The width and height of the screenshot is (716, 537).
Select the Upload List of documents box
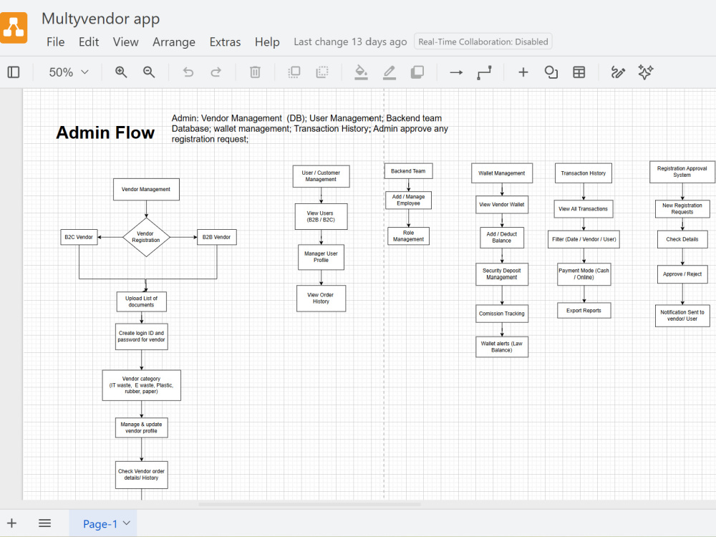(142, 301)
